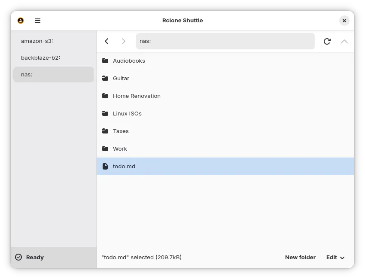
Task: Navigate up to the parent directory
Action: pos(344,41)
